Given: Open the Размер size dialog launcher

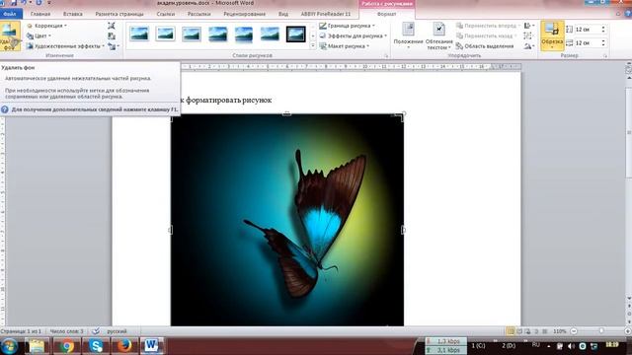Looking at the screenshot, I should click(605, 56).
